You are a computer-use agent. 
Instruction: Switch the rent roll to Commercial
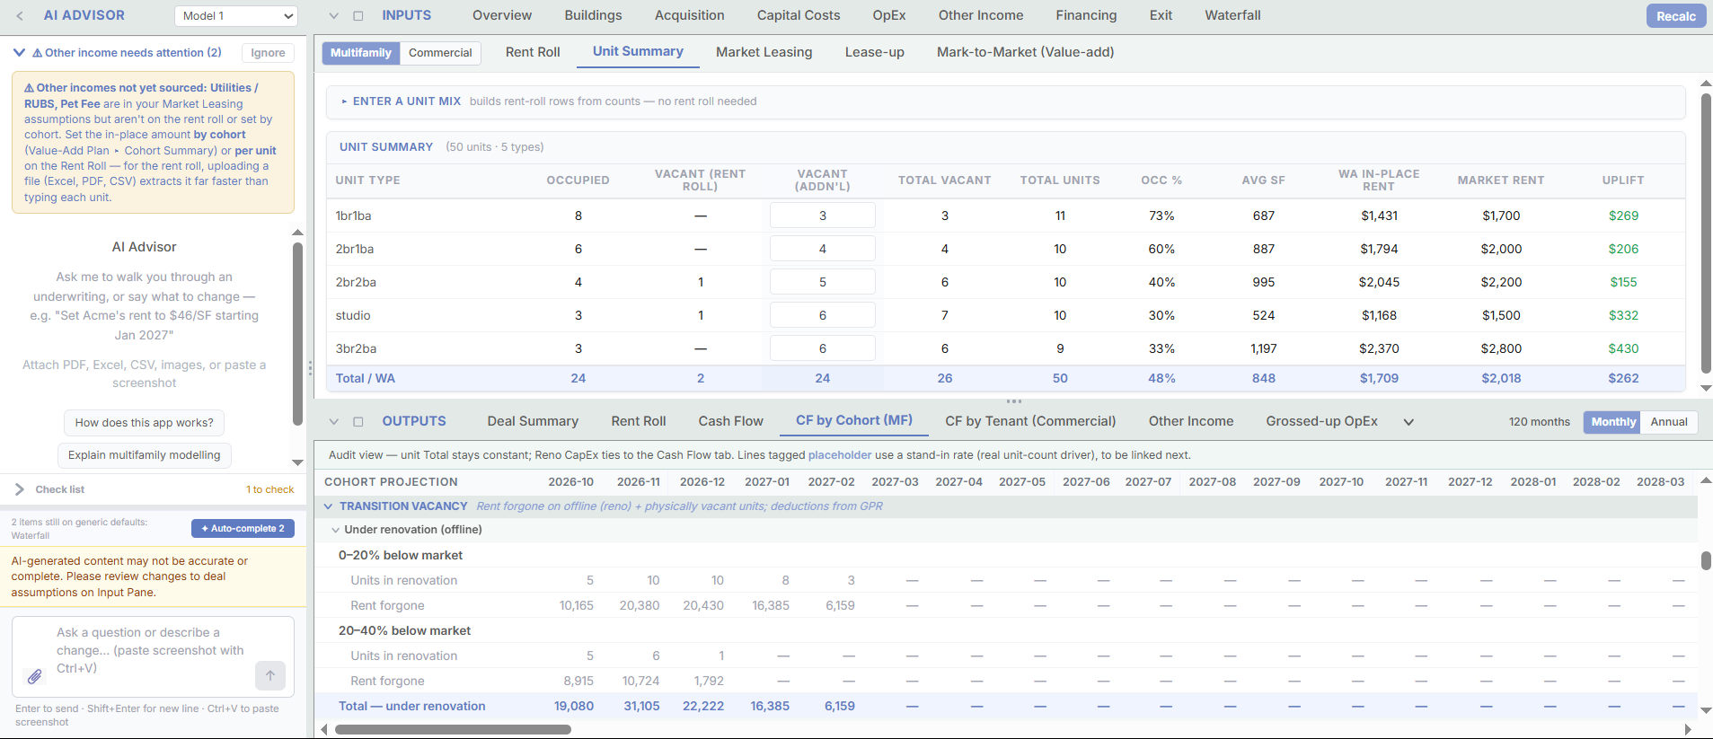pos(440,53)
